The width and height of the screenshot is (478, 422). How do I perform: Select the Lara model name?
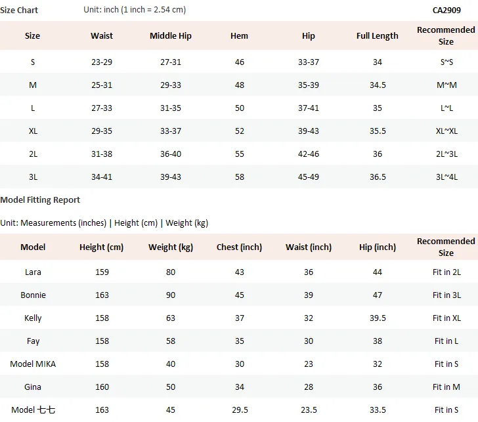[x=33, y=272]
